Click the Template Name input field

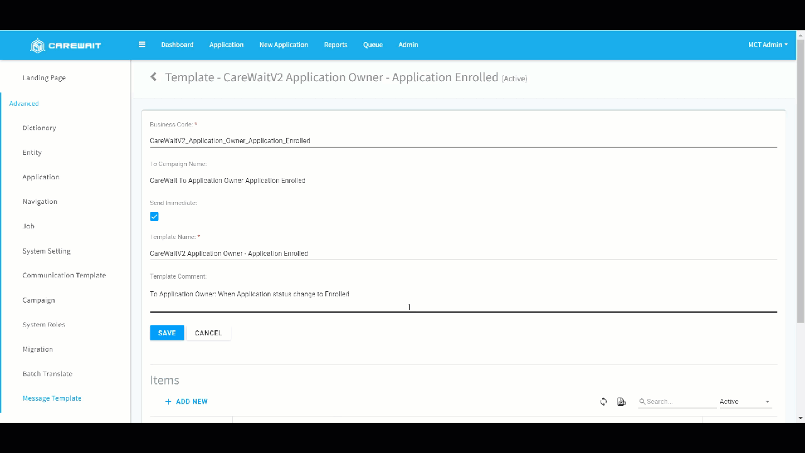[x=464, y=254]
